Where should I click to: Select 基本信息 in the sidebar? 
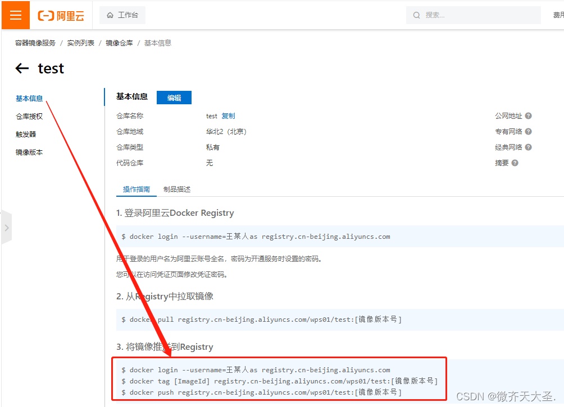(29, 98)
